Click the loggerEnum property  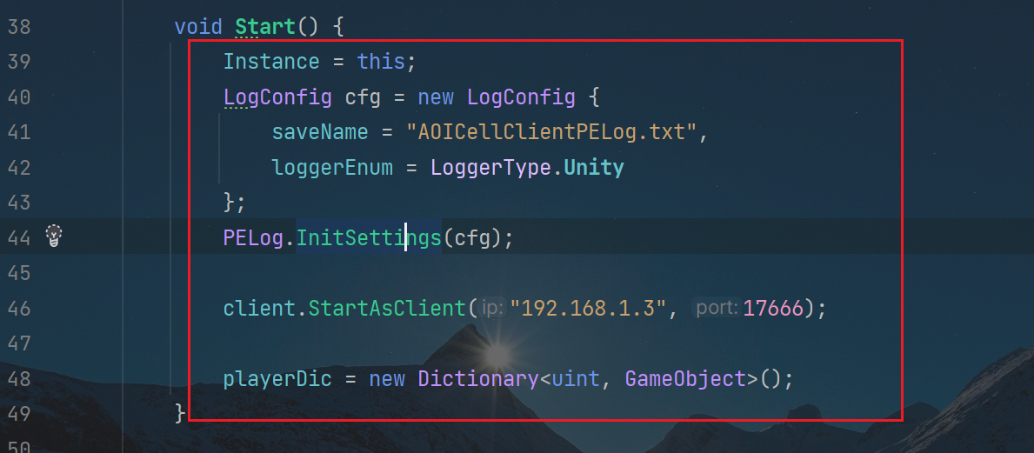(x=331, y=168)
